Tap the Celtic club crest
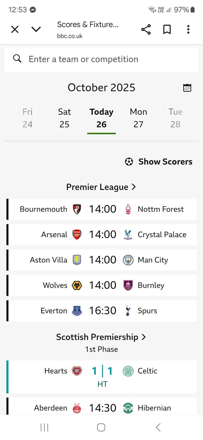203x440 pixels. [128, 371]
